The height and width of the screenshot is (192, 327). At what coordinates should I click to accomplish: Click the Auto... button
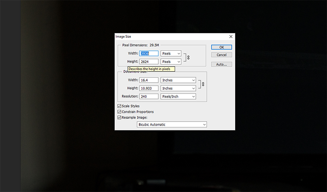[x=222, y=64]
